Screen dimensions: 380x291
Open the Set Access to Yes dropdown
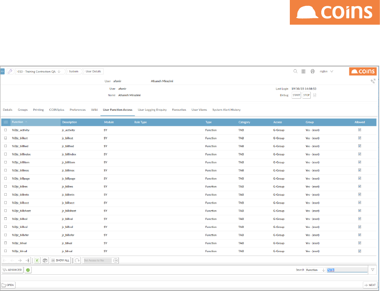tap(97, 260)
